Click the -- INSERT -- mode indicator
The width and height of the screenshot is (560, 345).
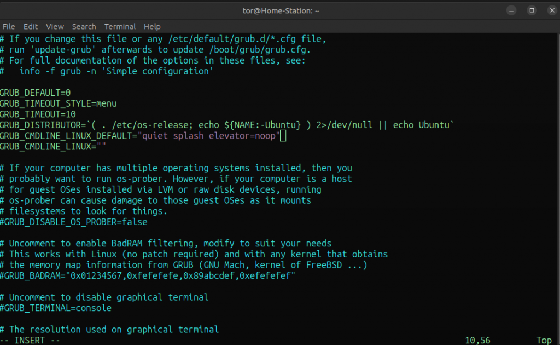click(30, 340)
